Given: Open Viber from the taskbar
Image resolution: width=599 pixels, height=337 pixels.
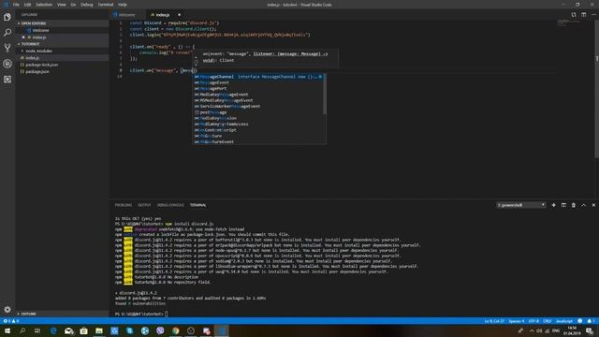Looking at the screenshot, I should (x=160, y=330).
